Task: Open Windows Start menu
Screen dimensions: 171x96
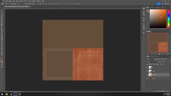Action: tap(2, 94)
